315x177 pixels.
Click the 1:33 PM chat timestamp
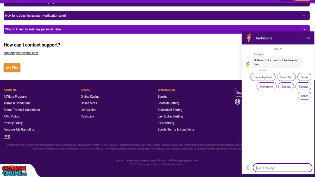[x=278, y=49]
